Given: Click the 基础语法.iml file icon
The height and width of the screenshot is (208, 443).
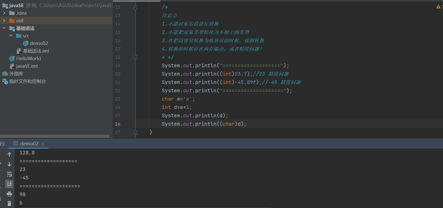Looking at the screenshot, I should (19, 51).
